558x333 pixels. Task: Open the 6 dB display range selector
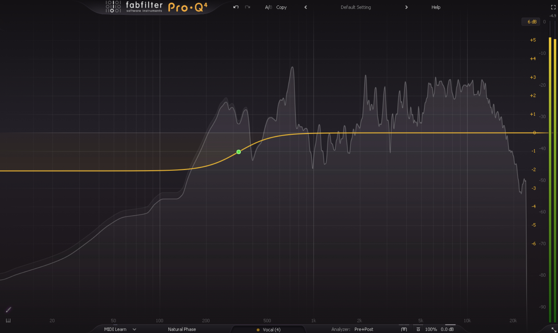pos(531,22)
